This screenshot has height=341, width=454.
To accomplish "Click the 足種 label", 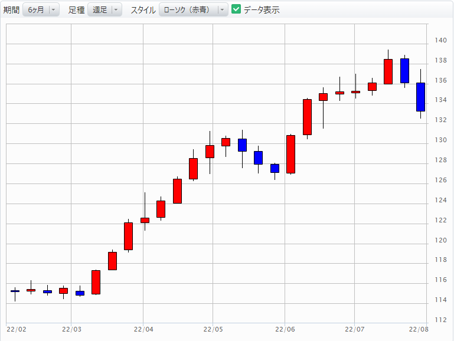I will (76, 10).
